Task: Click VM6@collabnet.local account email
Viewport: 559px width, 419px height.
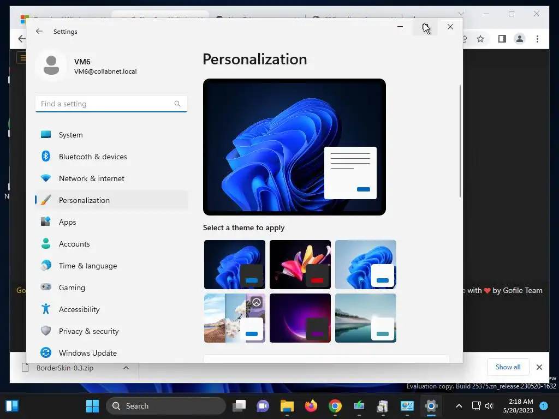Action: click(105, 71)
